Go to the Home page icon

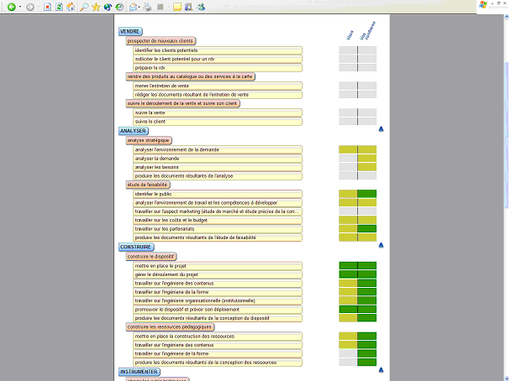[x=71, y=7]
